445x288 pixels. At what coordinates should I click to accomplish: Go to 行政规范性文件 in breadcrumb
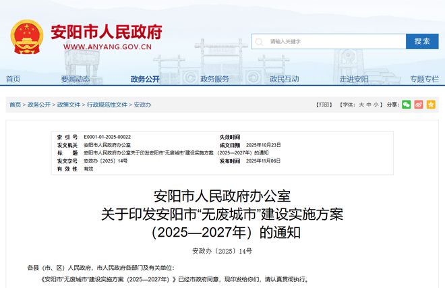point(107,105)
